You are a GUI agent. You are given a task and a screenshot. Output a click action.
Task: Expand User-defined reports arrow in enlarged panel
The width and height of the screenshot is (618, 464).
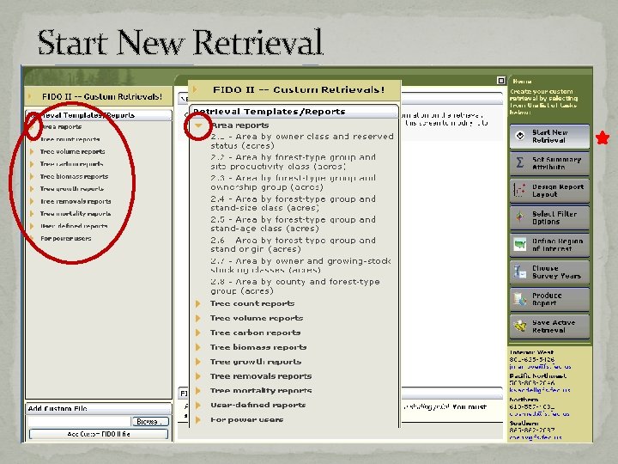point(198,406)
